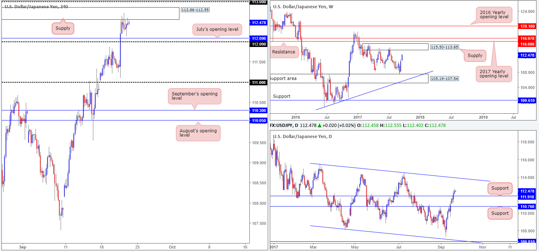Click the Support callout at 111.910
Image resolution: width=539 pixels, height=251 pixels.
[x=500, y=188]
